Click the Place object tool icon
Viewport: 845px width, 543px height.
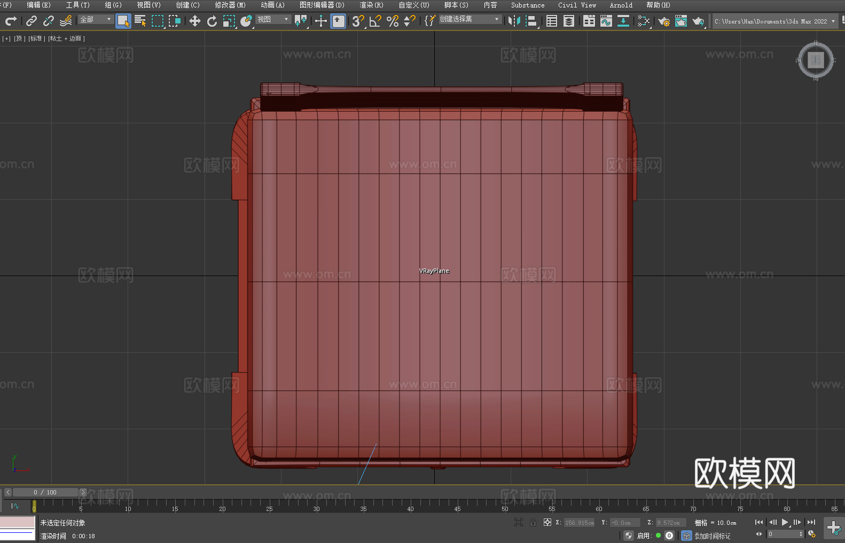246,21
